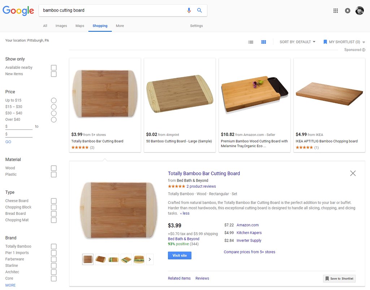Open the notifications bell
Screen dimensions: 370x290
(348, 11)
